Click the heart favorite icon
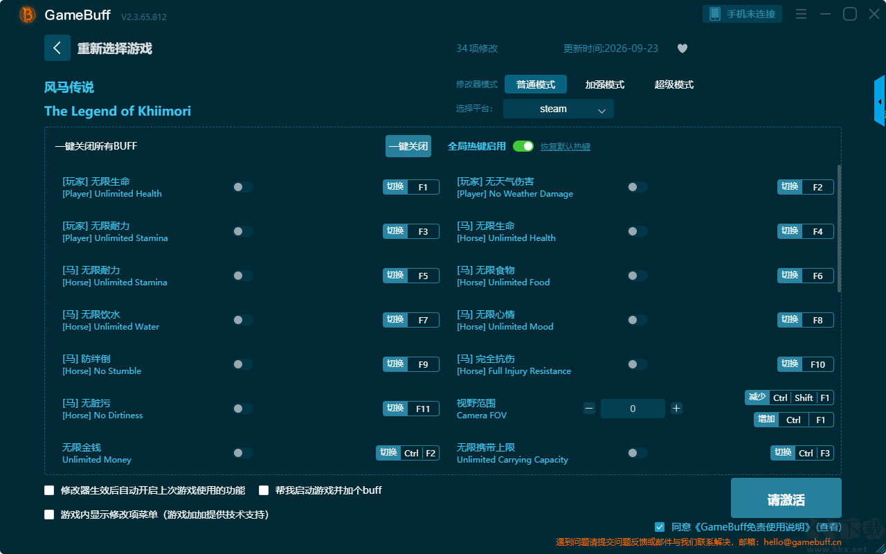The height and width of the screenshot is (554, 886). [x=682, y=48]
